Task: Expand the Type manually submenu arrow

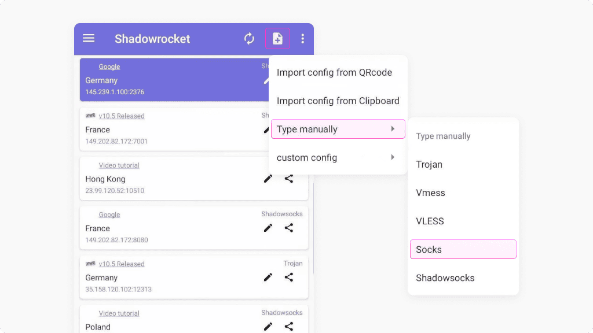Action: coord(393,129)
